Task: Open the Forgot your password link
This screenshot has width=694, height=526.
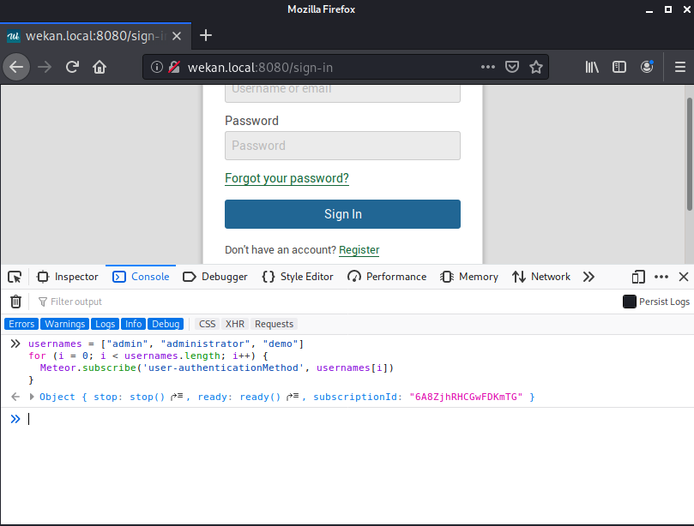Action: point(286,178)
